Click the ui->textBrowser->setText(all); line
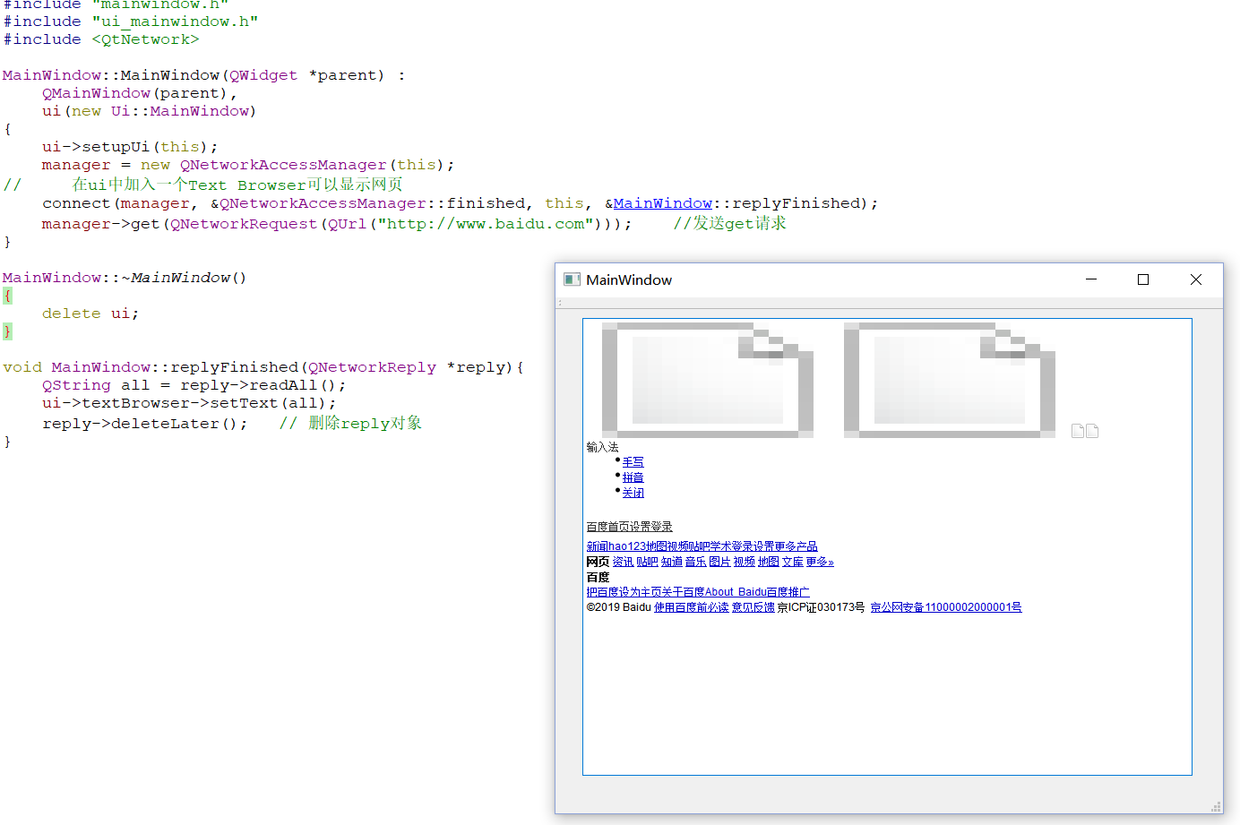This screenshot has width=1240, height=825. 189,403
